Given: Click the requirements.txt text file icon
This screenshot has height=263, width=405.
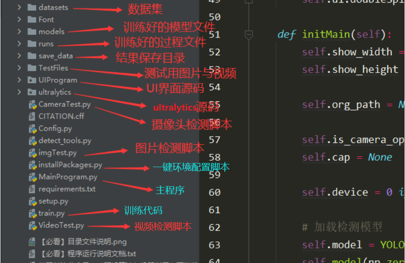Looking at the screenshot, I should [x=32, y=189].
